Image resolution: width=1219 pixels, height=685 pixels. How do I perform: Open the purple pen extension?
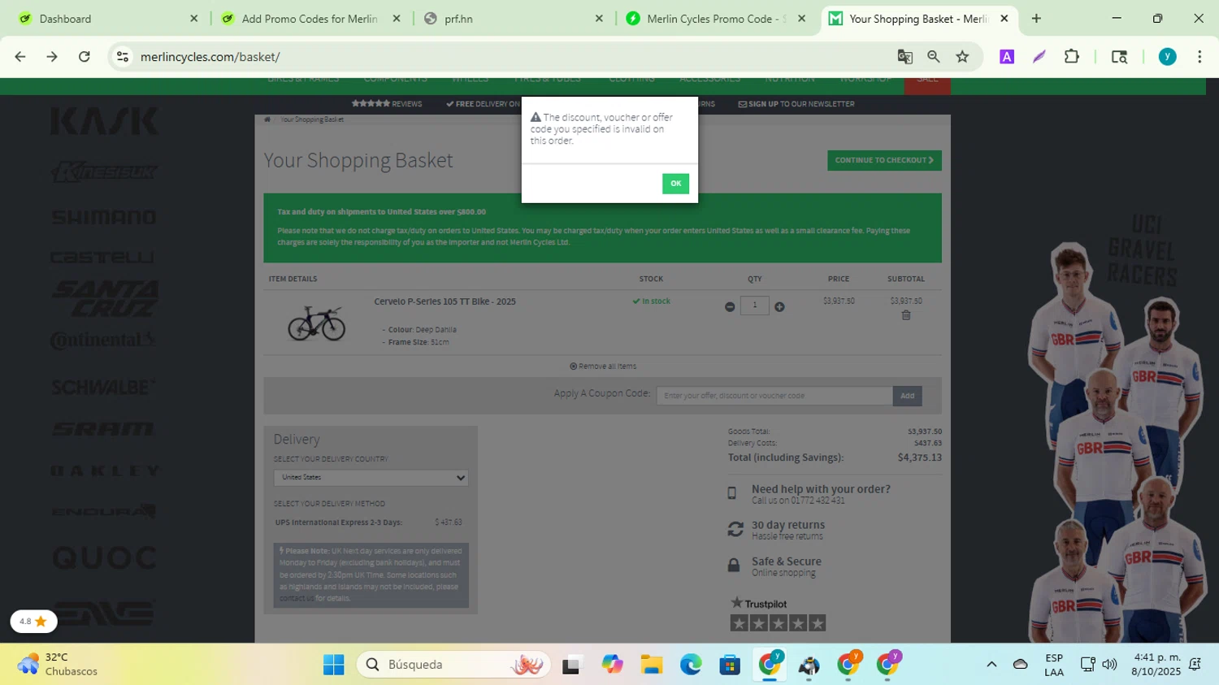tap(1039, 57)
